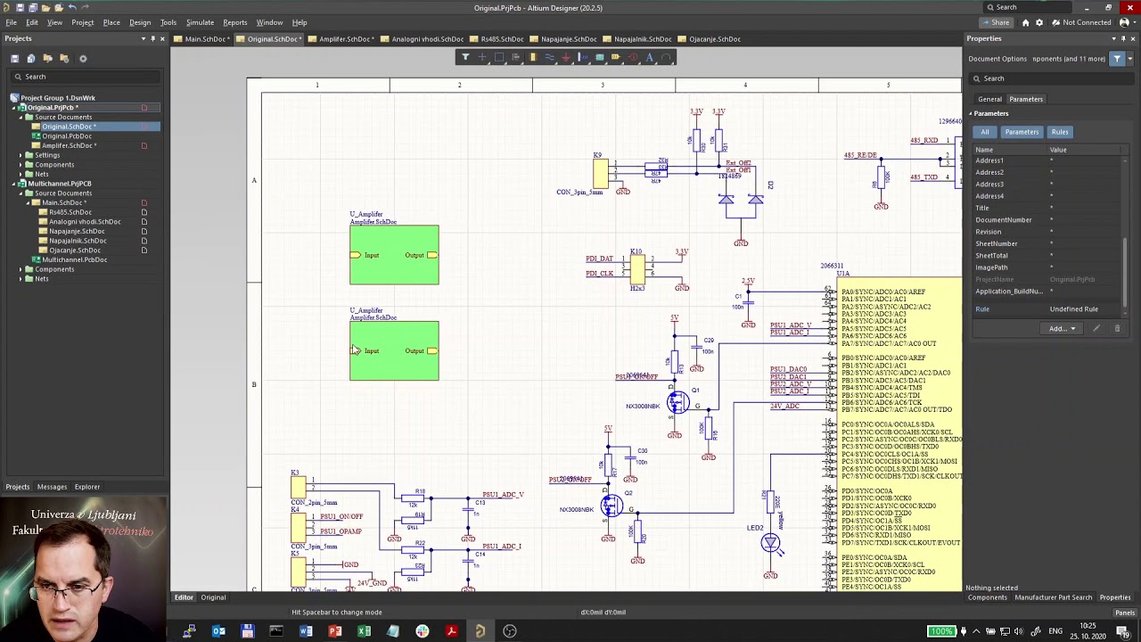Select Napajalnik.SchDoc in the project tree

[x=78, y=241]
